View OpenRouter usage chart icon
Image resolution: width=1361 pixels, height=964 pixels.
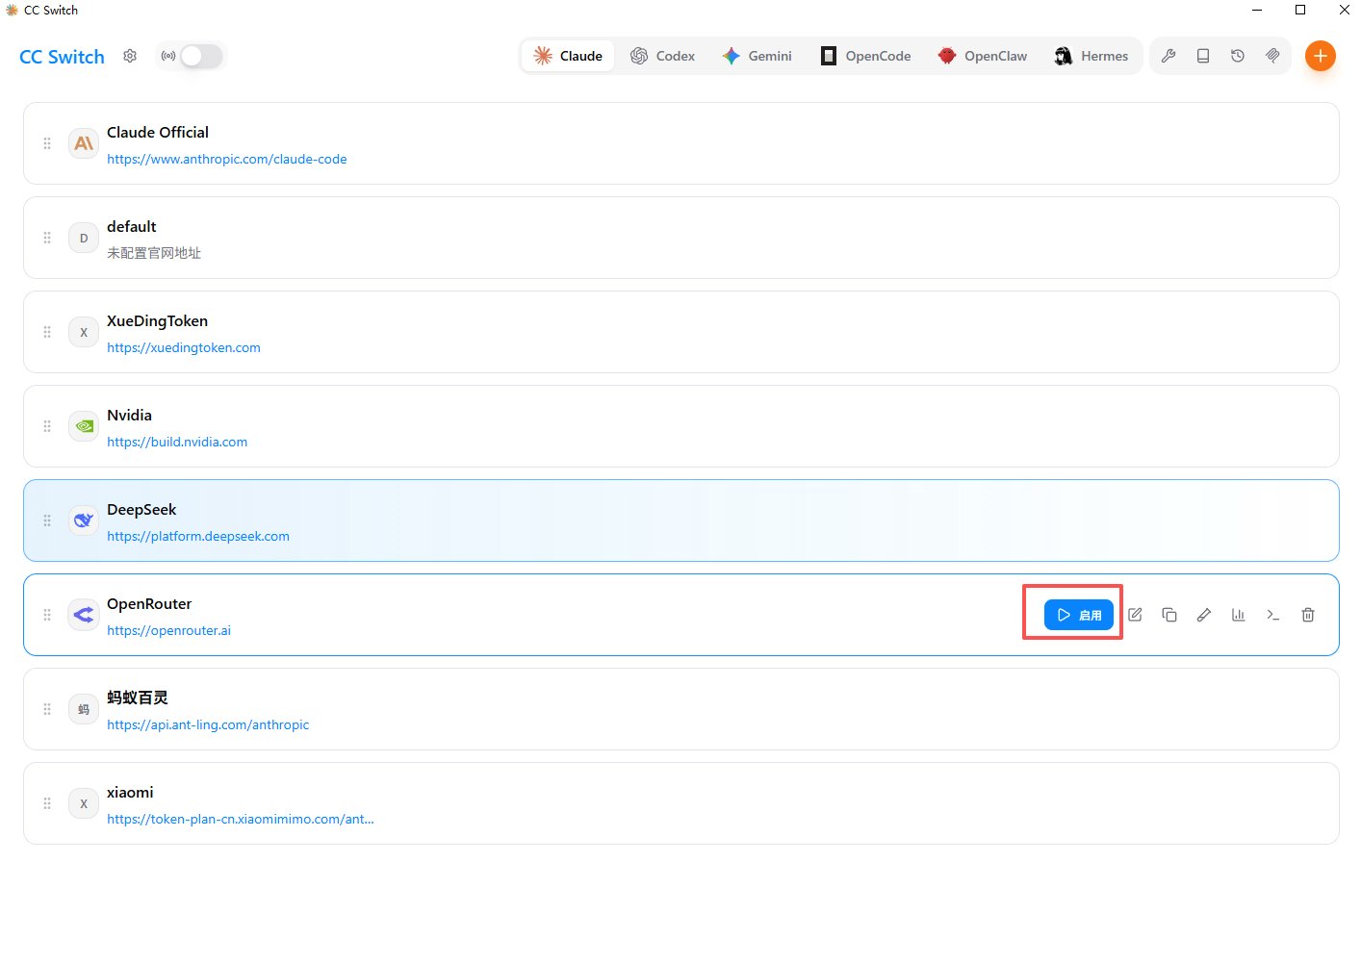point(1239,615)
